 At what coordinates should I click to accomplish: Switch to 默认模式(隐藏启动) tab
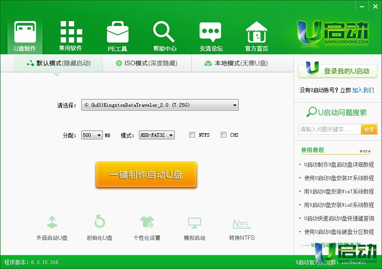click(x=58, y=63)
